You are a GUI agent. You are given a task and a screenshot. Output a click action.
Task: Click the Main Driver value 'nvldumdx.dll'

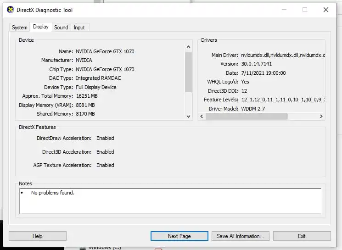click(x=283, y=55)
